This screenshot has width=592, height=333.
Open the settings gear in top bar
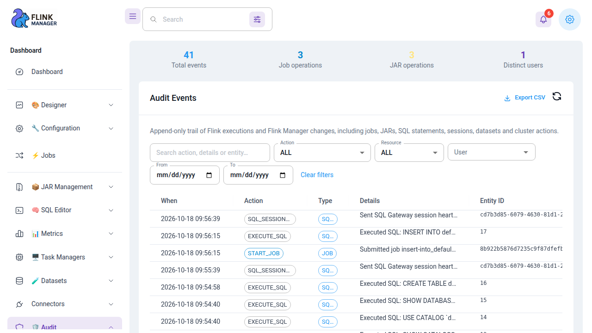tap(570, 19)
